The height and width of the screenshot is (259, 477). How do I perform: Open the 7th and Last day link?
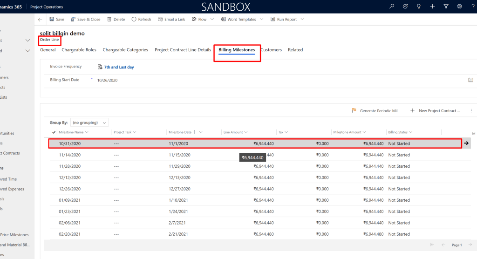coord(119,67)
